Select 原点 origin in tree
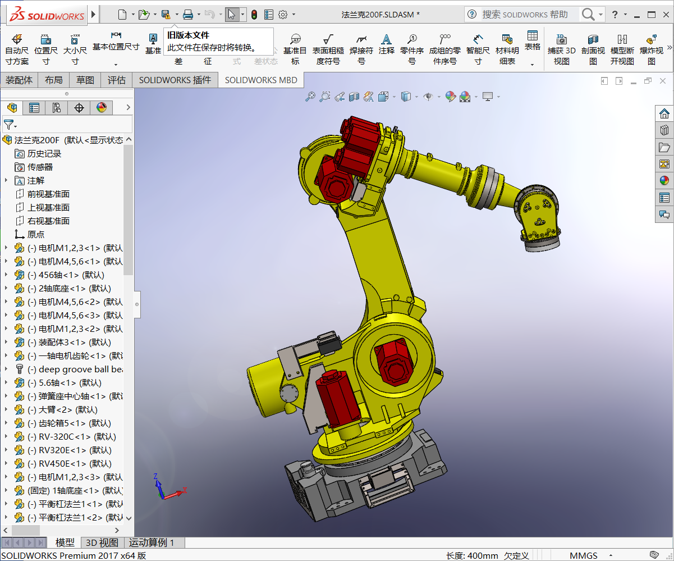 (x=36, y=234)
